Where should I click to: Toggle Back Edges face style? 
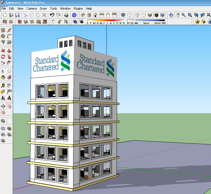click(129, 15)
